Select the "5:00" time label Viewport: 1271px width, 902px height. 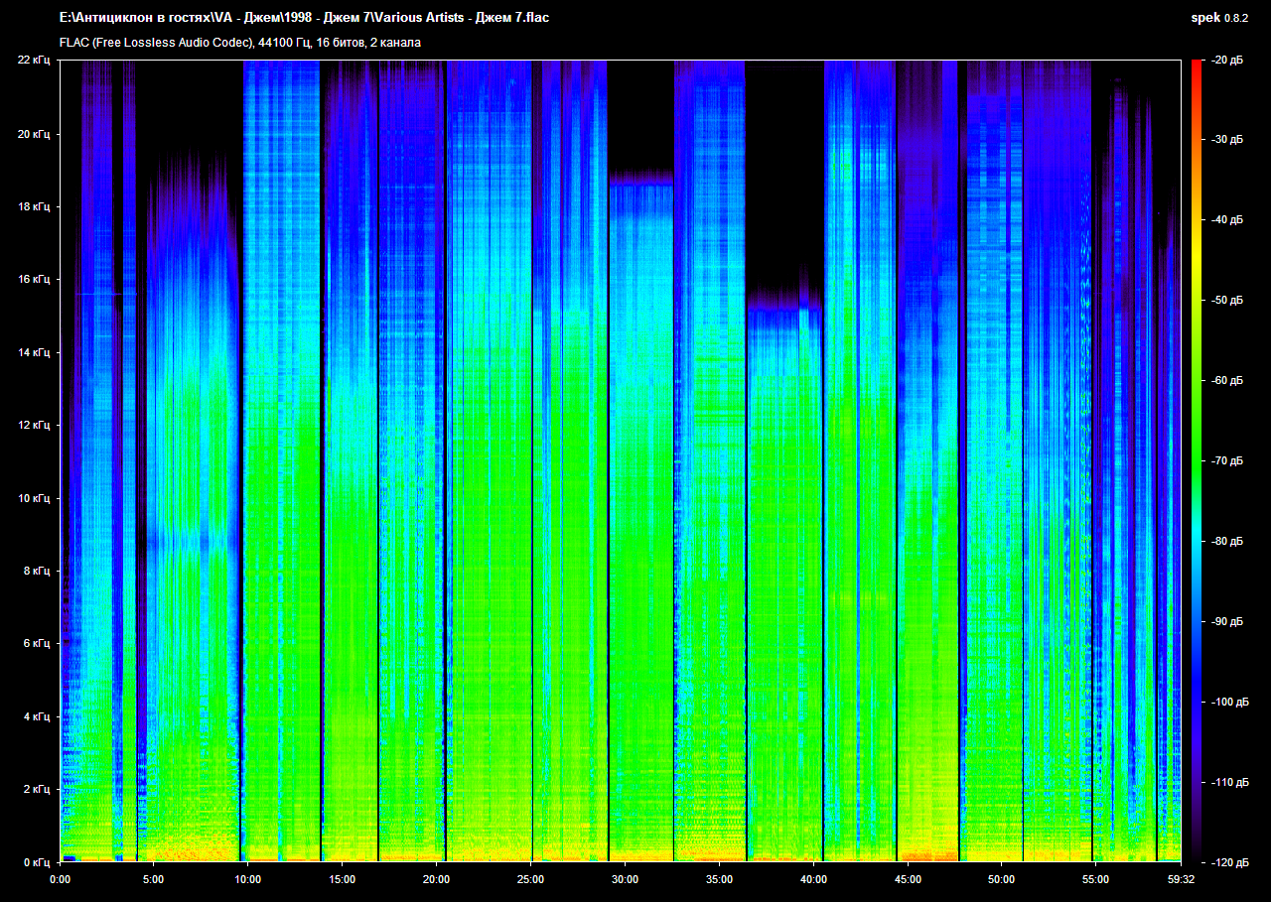point(154,879)
